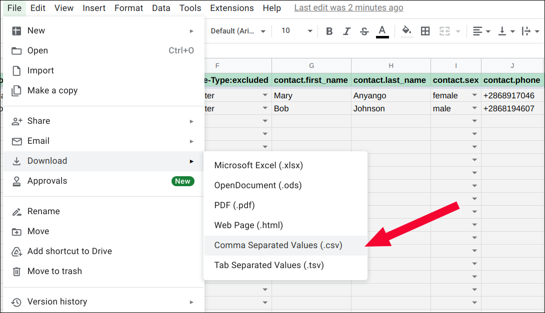Click the Move folder icon
The image size is (545, 313).
coord(16,232)
